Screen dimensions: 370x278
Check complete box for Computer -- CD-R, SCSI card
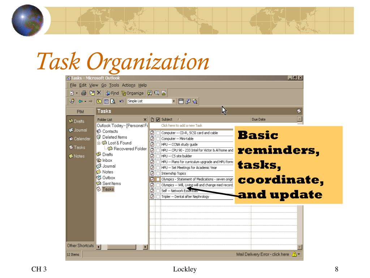(158, 133)
